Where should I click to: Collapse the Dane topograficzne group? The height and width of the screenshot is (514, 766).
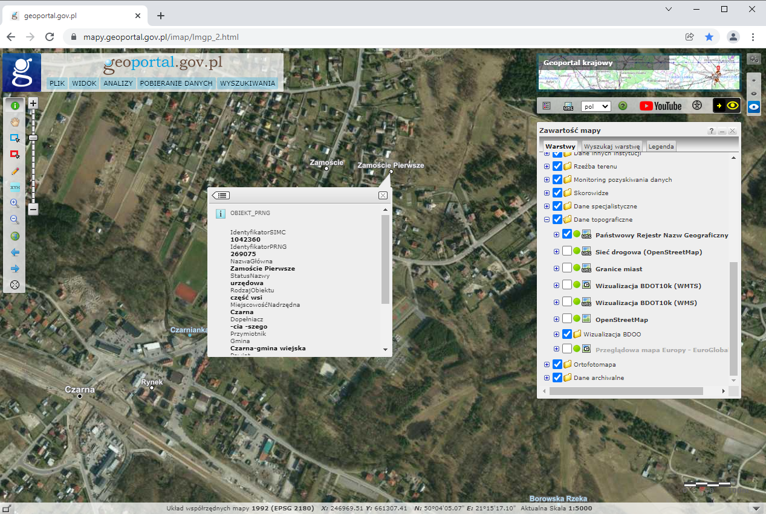coord(547,220)
